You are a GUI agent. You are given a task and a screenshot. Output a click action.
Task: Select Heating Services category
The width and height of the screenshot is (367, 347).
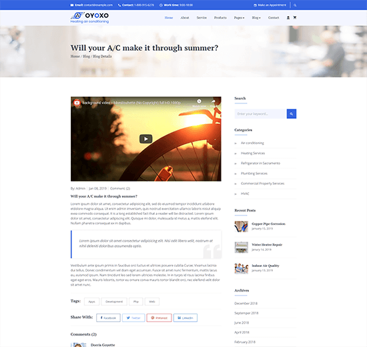coord(253,153)
